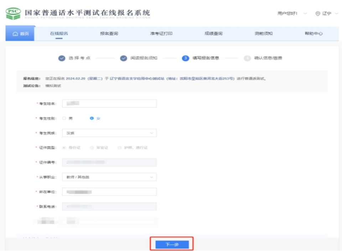Click the 考生姓名 input field
342x251 pixels.
pos(109,104)
